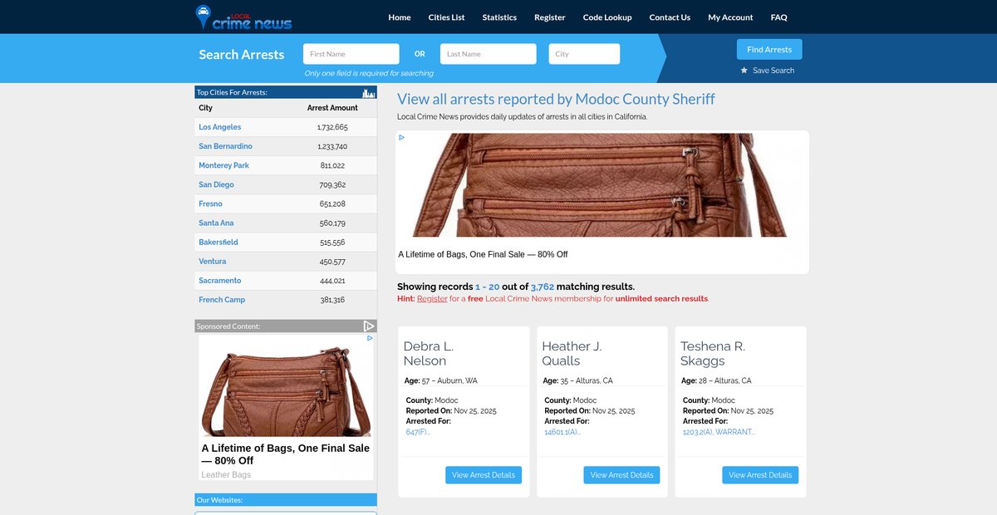Click the Save Search link
This screenshot has width=997, height=515.
pos(774,71)
